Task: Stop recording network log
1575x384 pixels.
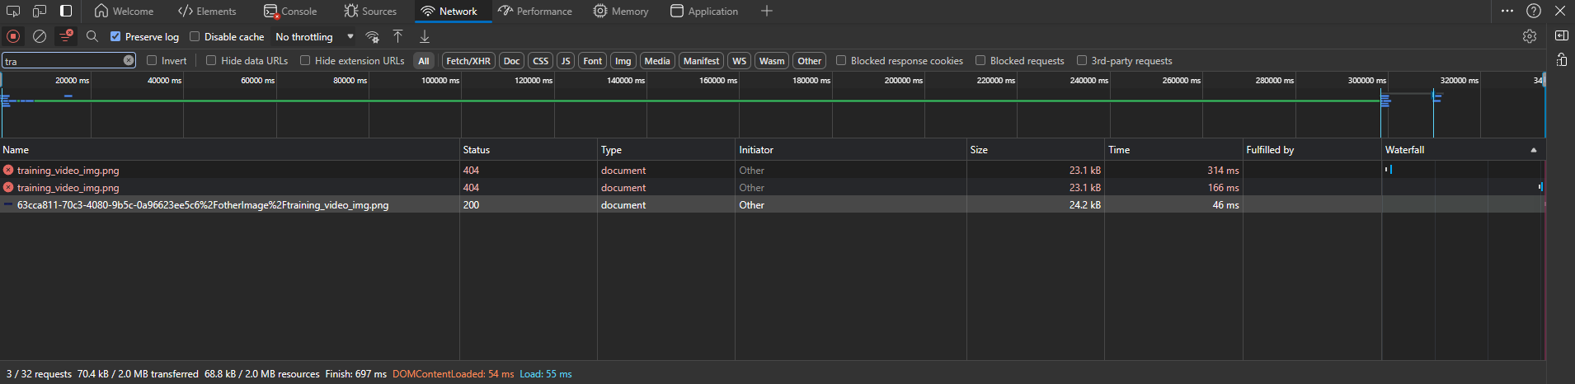Action: click(x=13, y=36)
